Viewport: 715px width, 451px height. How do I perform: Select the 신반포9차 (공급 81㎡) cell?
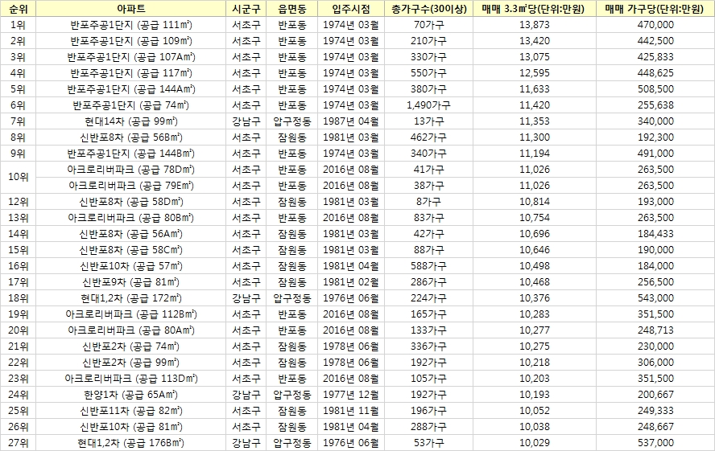pyautogui.click(x=131, y=282)
